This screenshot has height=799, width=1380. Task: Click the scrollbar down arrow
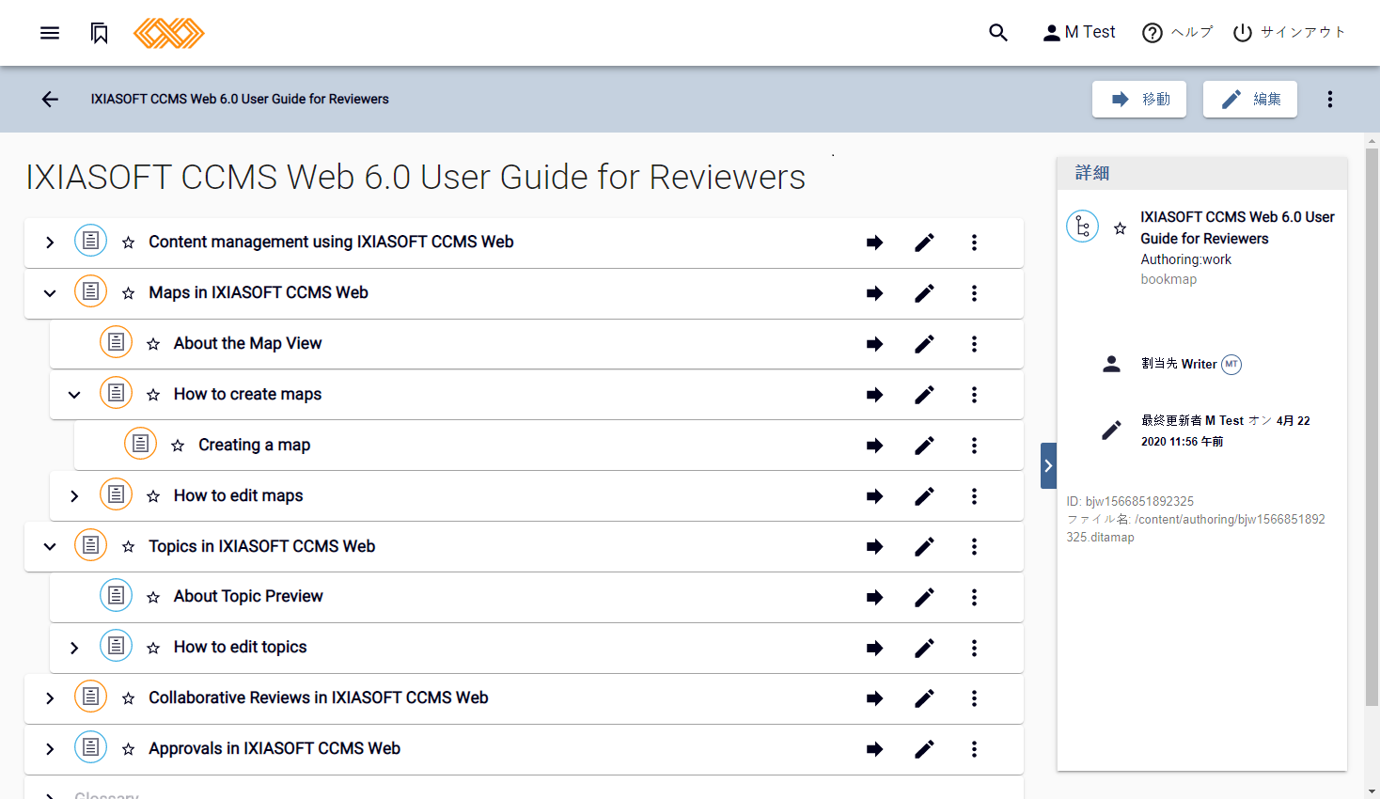tap(1372, 791)
